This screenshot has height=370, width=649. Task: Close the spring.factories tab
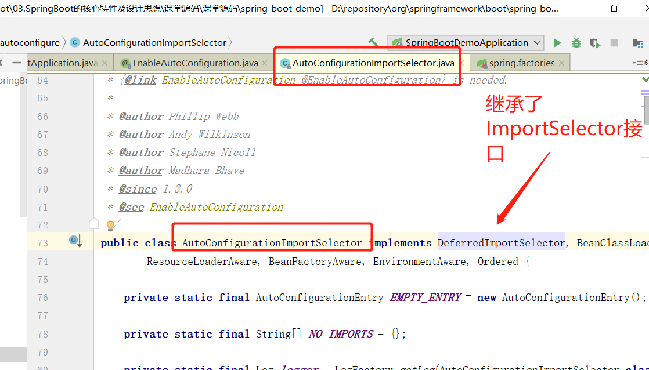560,62
